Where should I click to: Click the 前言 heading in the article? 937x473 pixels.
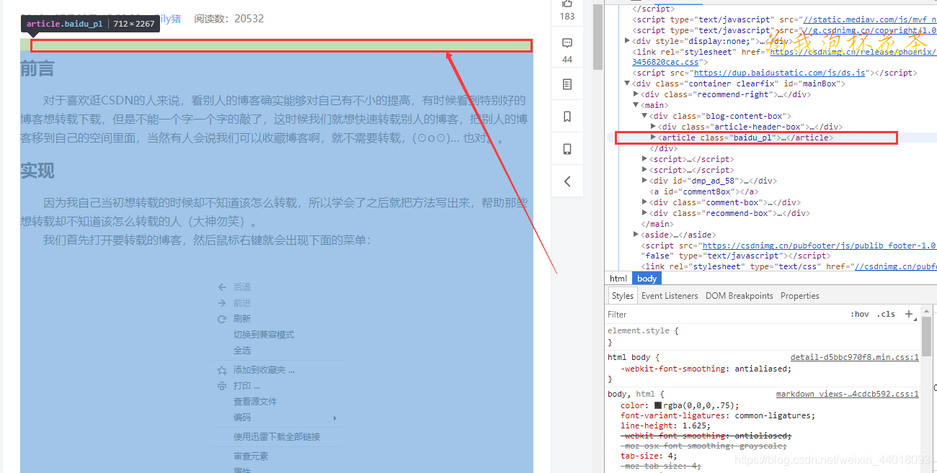[x=37, y=69]
